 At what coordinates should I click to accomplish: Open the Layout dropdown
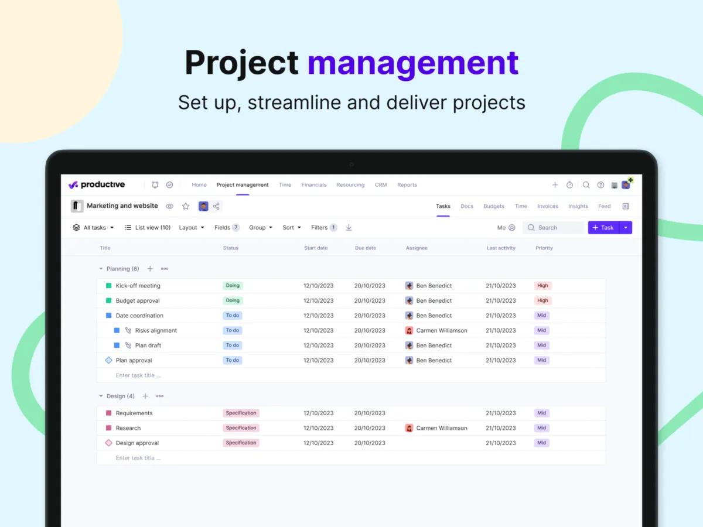coord(192,228)
